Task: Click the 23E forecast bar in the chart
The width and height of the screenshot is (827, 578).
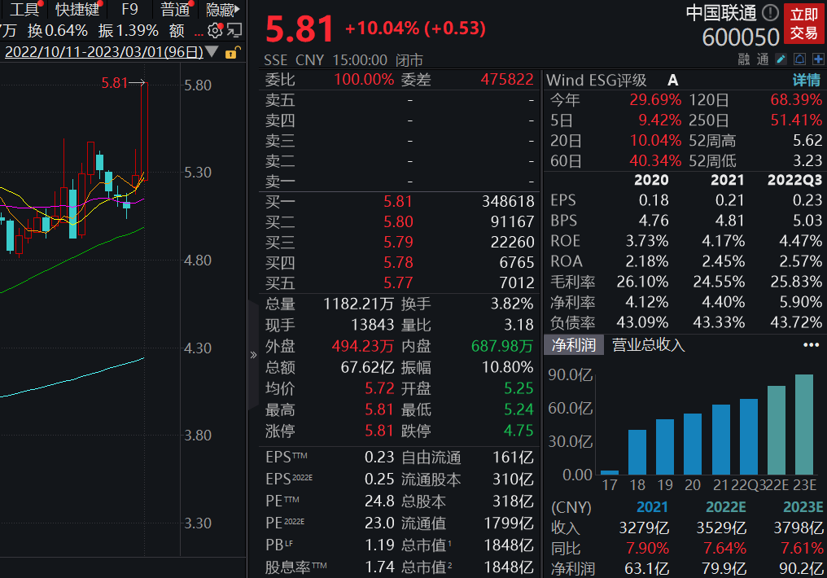Action: [804, 424]
